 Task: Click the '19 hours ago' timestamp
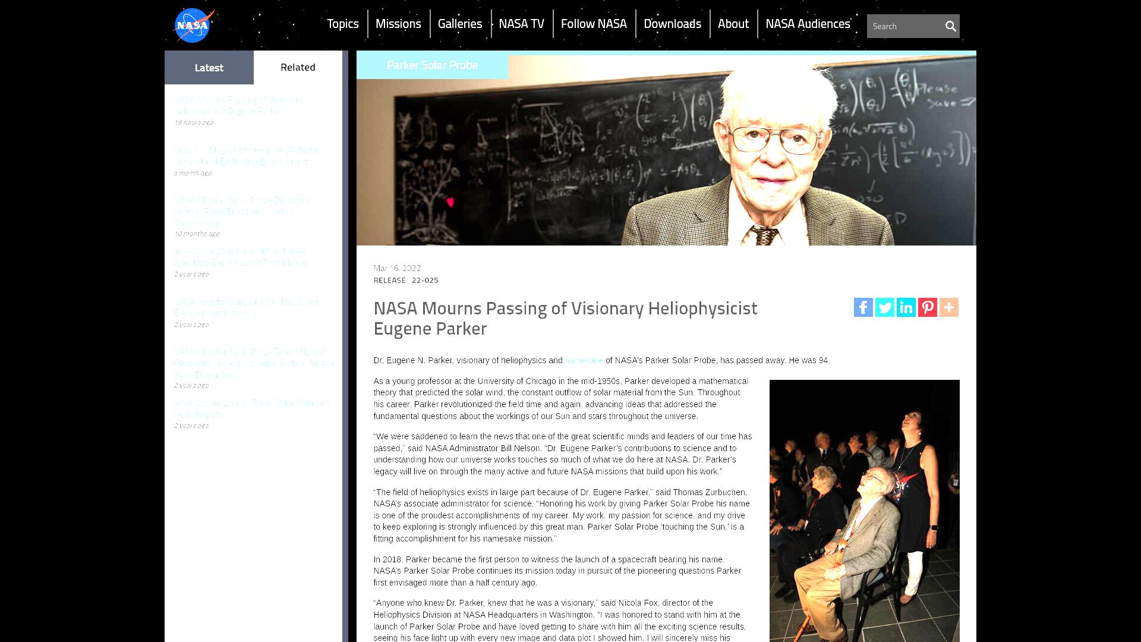(x=194, y=122)
